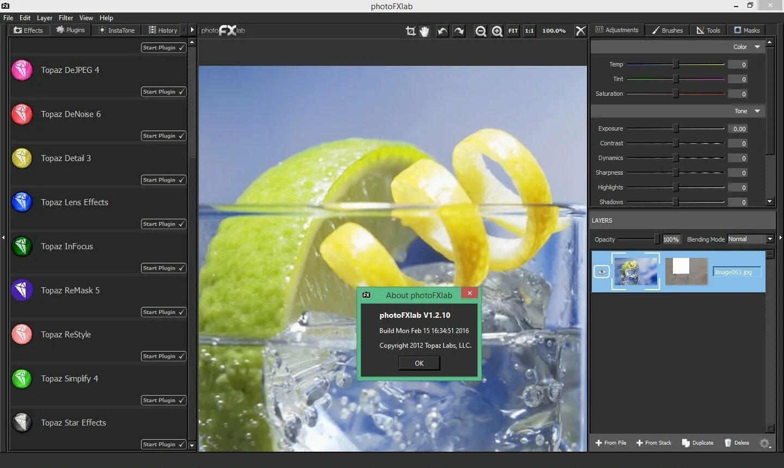Switch to the InstaTone tab
The image size is (784, 468).
pyautogui.click(x=117, y=30)
